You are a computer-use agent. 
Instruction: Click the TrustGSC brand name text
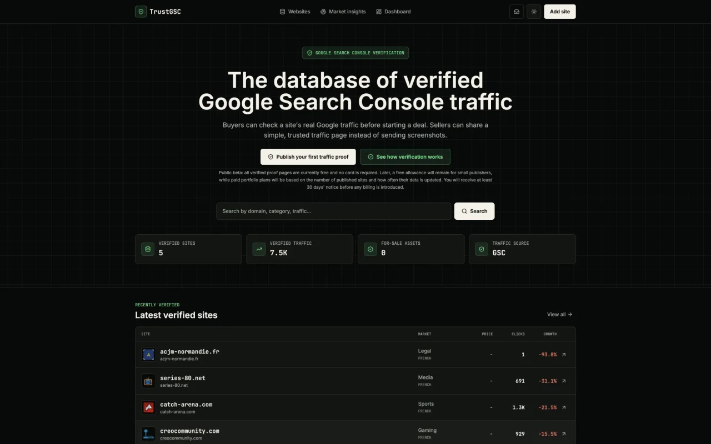pos(165,12)
